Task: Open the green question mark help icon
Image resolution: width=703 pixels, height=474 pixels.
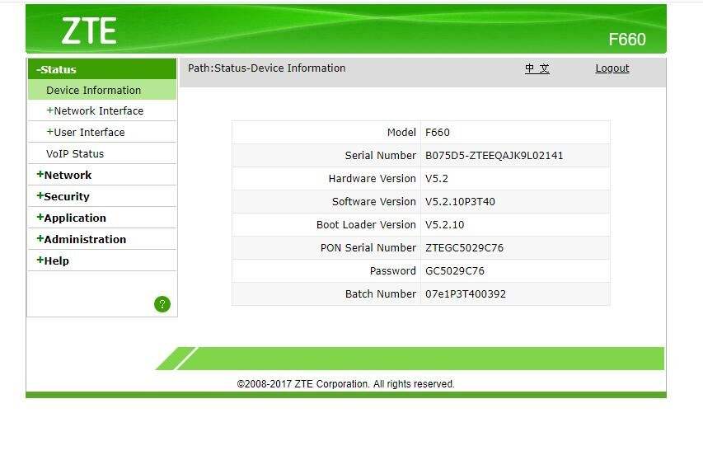Action: 162,304
